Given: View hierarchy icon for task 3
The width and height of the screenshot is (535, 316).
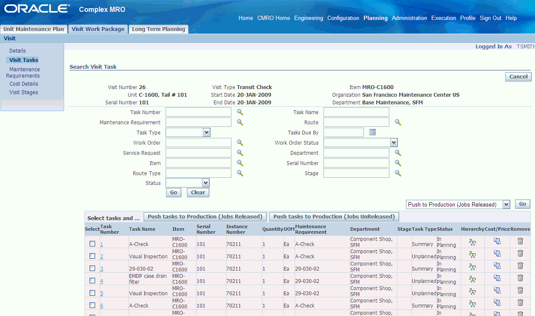Looking at the screenshot, I should point(473,267).
